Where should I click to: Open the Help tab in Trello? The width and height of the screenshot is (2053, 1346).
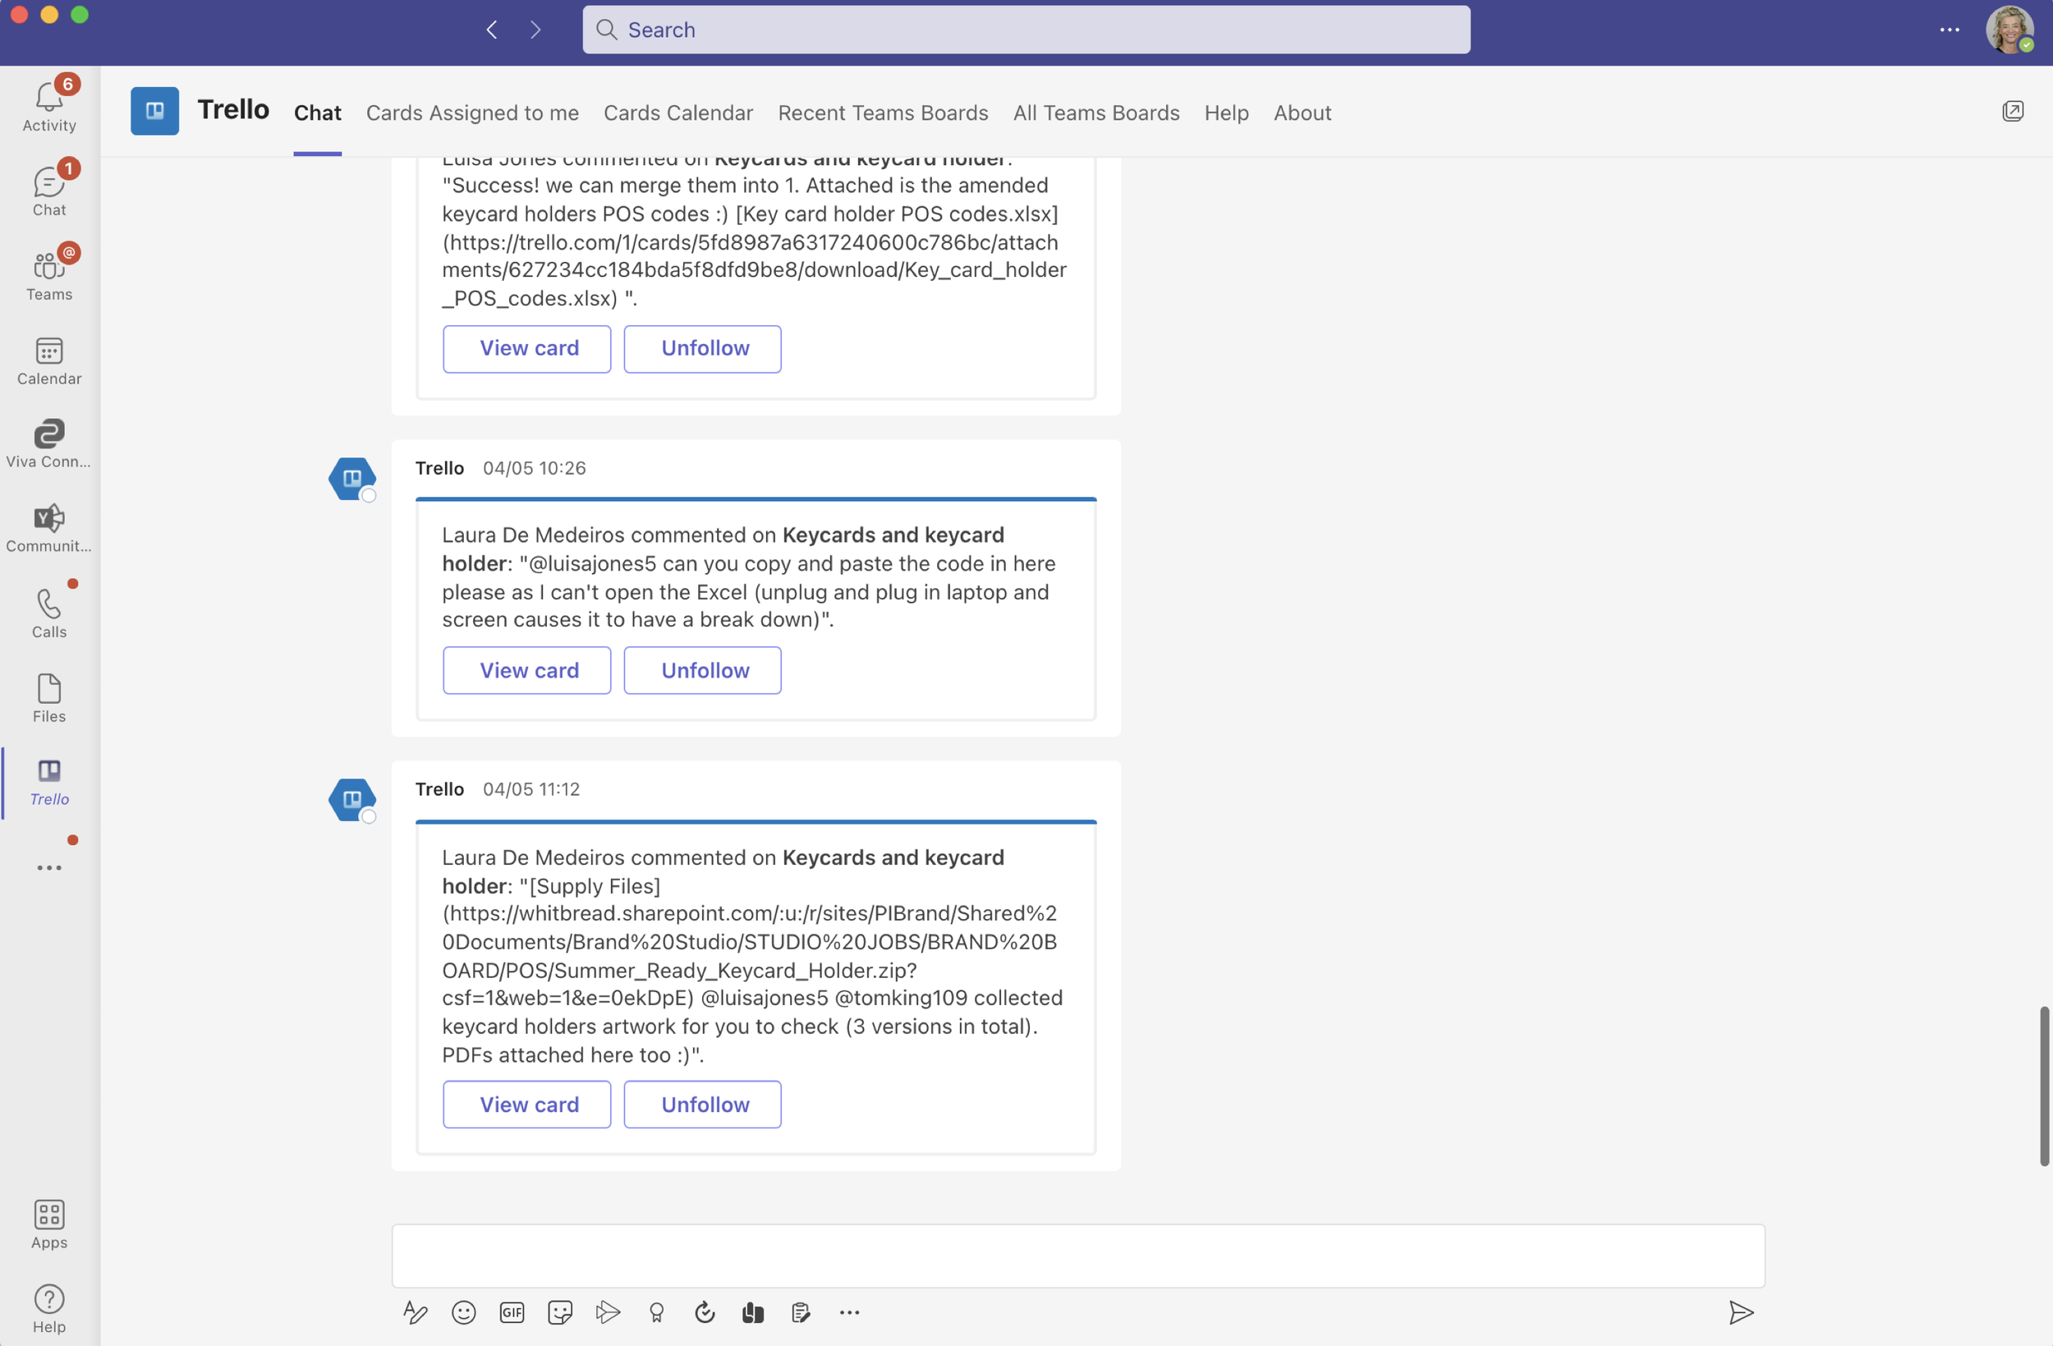tap(1227, 113)
